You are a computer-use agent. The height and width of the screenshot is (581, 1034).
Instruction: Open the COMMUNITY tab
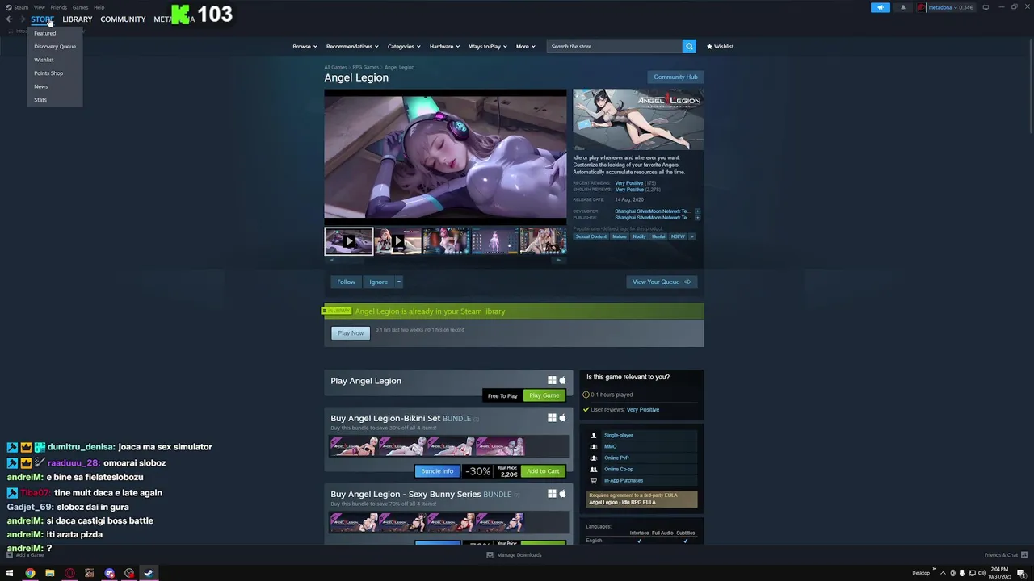pos(123,19)
